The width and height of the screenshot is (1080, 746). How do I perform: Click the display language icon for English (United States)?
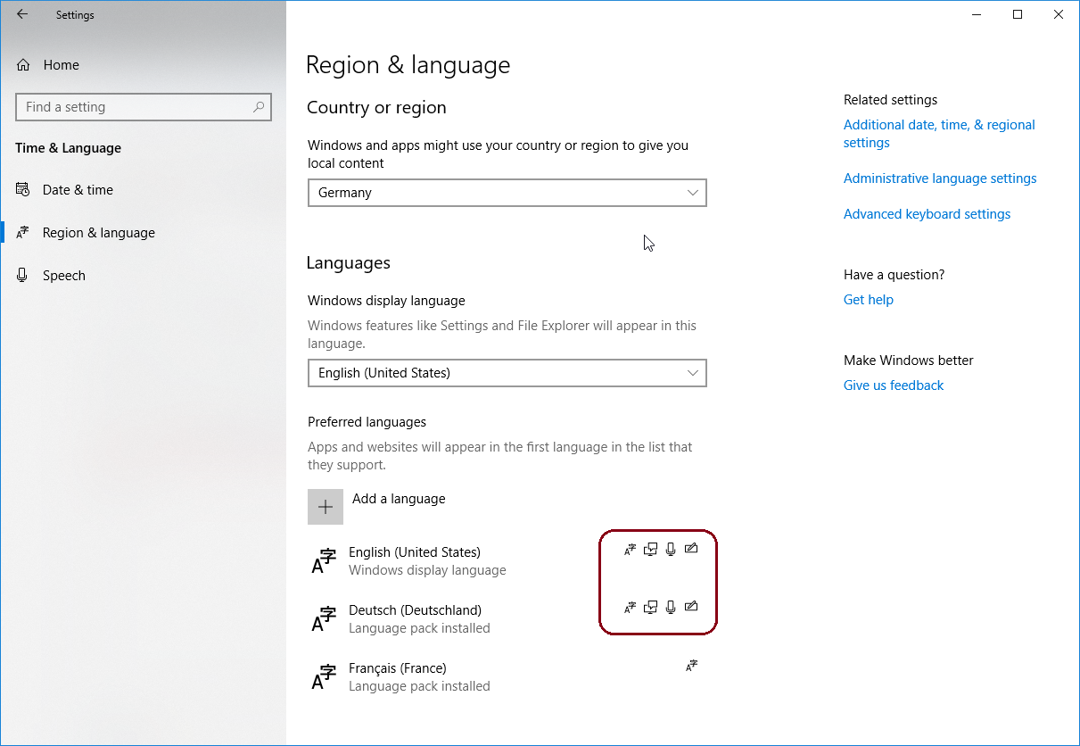630,550
